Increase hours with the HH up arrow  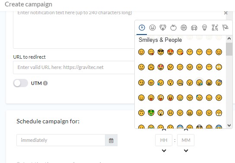point(164,130)
